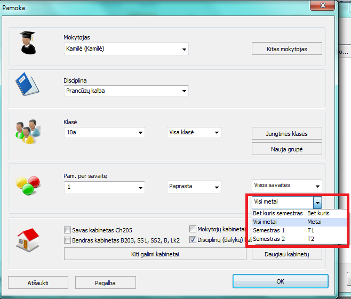Pick Semestras 2 in dropdown list
The image size is (351, 299).
point(269,239)
